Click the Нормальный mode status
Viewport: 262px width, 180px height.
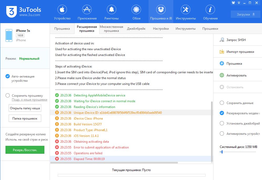tap(29, 59)
